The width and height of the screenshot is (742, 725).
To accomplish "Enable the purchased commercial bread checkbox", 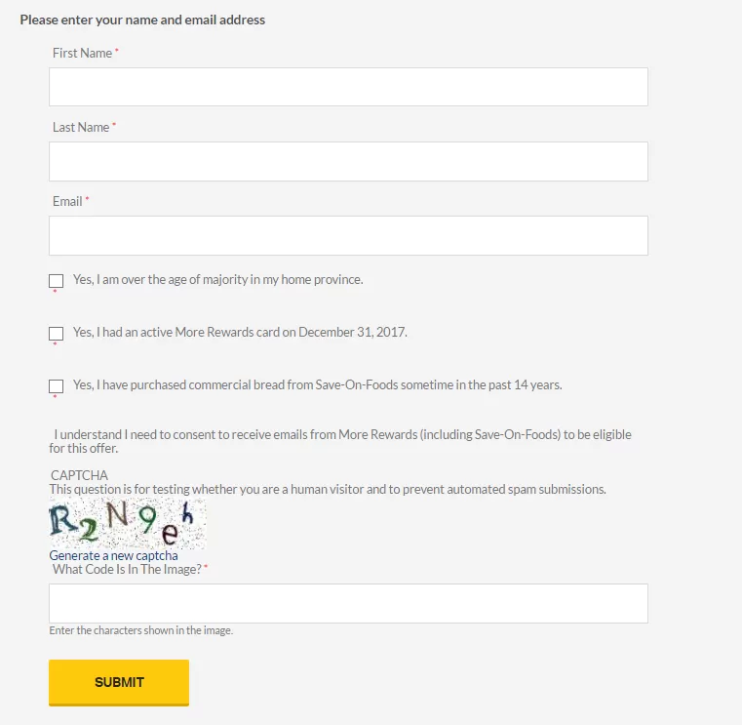I will point(56,386).
